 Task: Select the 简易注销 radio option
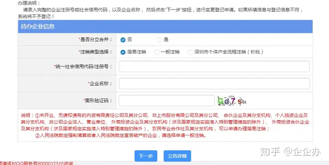click(123, 52)
